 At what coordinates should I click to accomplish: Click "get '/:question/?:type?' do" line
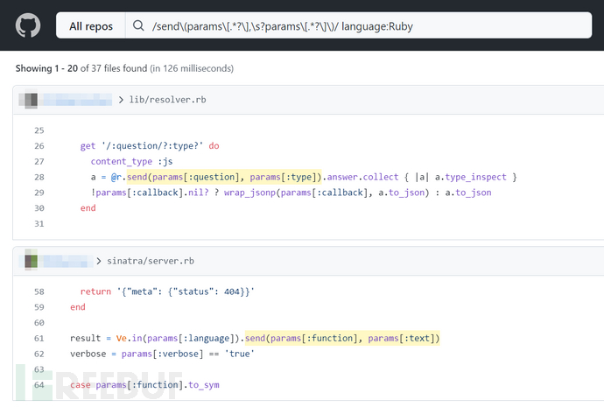(150, 146)
